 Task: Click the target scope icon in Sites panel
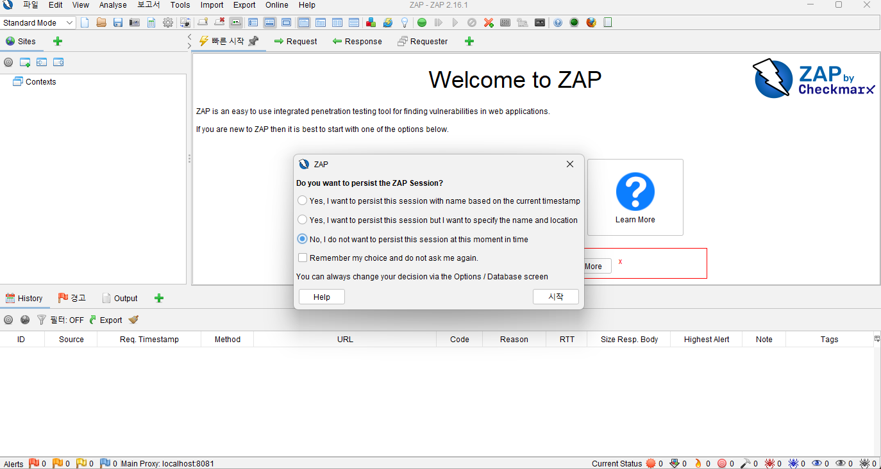[x=8, y=62]
